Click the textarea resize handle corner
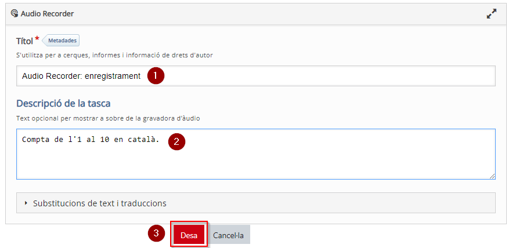This screenshot has height=248, width=512. click(492, 176)
